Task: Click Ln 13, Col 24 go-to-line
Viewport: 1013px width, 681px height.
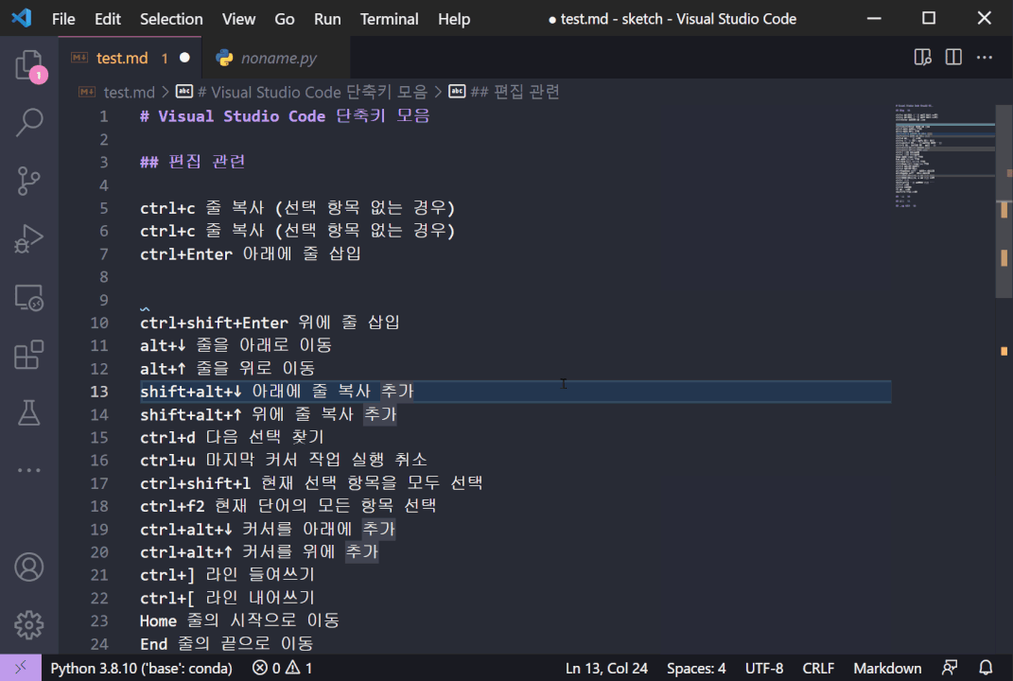Action: (x=606, y=668)
